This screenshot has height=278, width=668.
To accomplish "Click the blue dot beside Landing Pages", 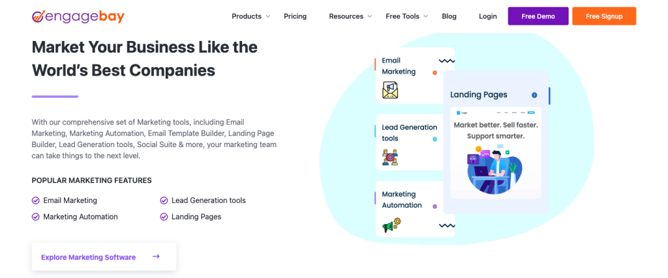I will (534, 95).
